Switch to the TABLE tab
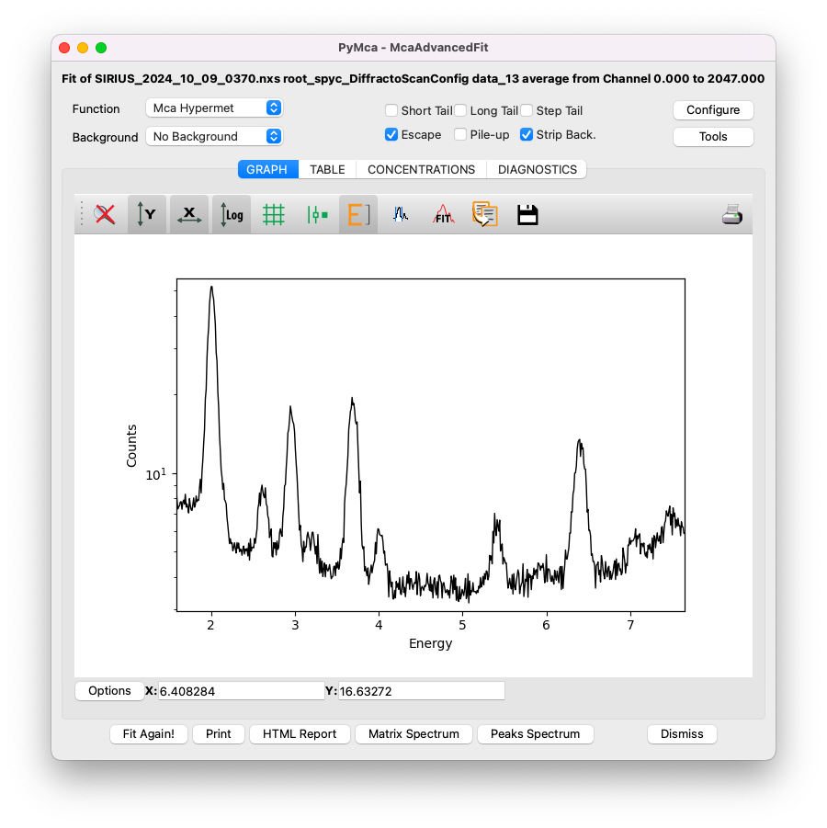Viewport: 827px width, 828px height. [327, 169]
